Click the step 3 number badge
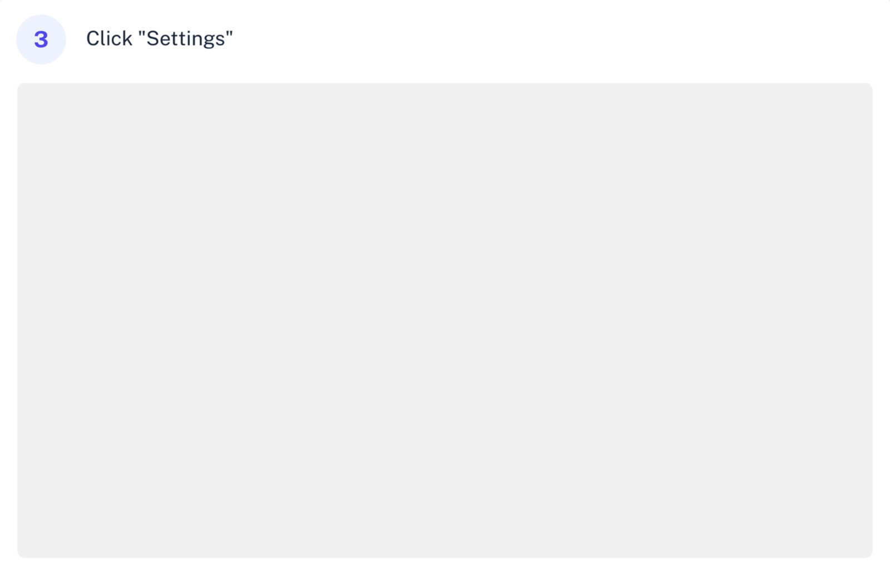Image resolution: width=890 pixels, height=579 pixels. coord(41,39)
